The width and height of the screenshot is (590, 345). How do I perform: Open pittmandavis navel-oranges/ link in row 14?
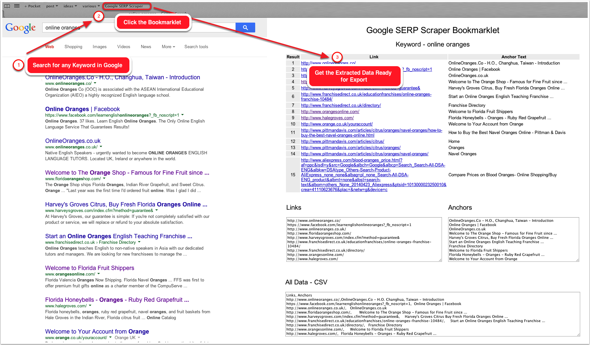tap(365, 154)
